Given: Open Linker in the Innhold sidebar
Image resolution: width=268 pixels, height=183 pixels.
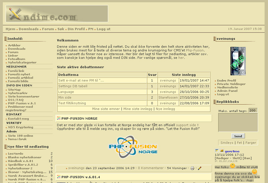Looking at the screenshot, I should [13, 56].
